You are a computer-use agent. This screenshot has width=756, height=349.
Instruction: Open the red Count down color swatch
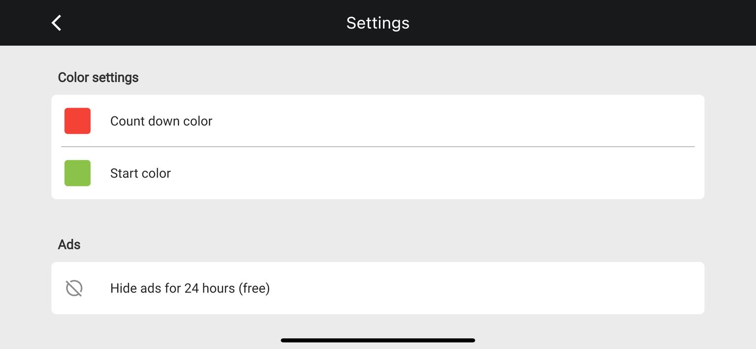77,121
